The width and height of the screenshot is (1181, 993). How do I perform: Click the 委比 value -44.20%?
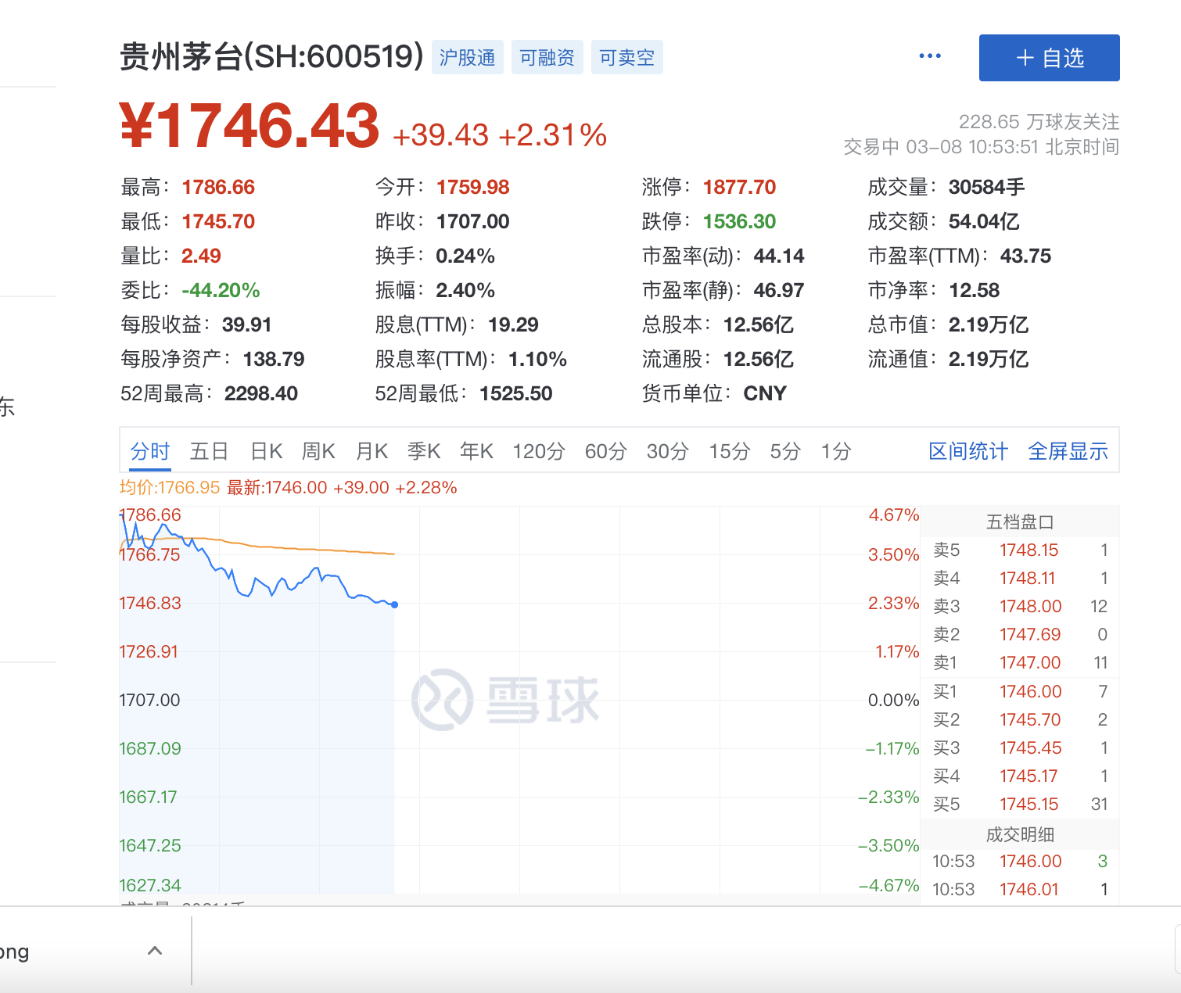tap(221, 290)
